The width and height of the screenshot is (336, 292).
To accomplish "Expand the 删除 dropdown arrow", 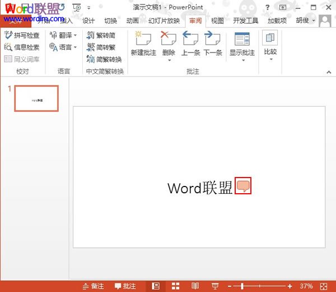I will pyautogui.click(x=169, y=60).
